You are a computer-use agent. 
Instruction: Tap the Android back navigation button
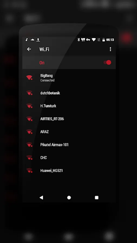41,197
